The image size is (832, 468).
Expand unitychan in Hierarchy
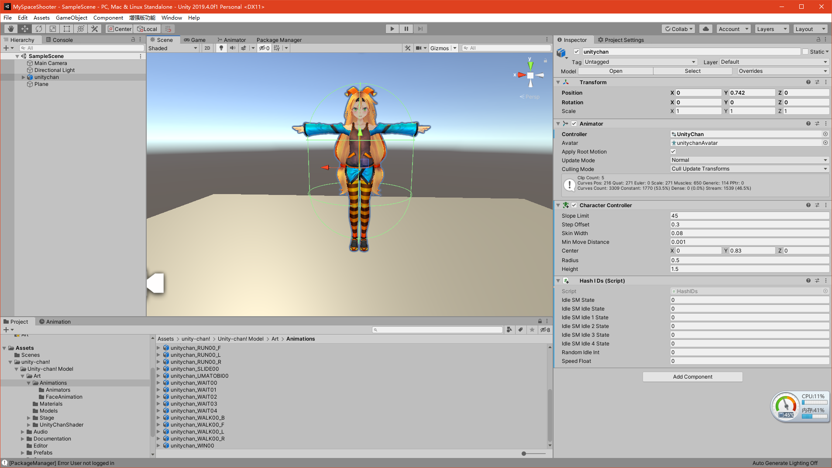coord(24,77)
